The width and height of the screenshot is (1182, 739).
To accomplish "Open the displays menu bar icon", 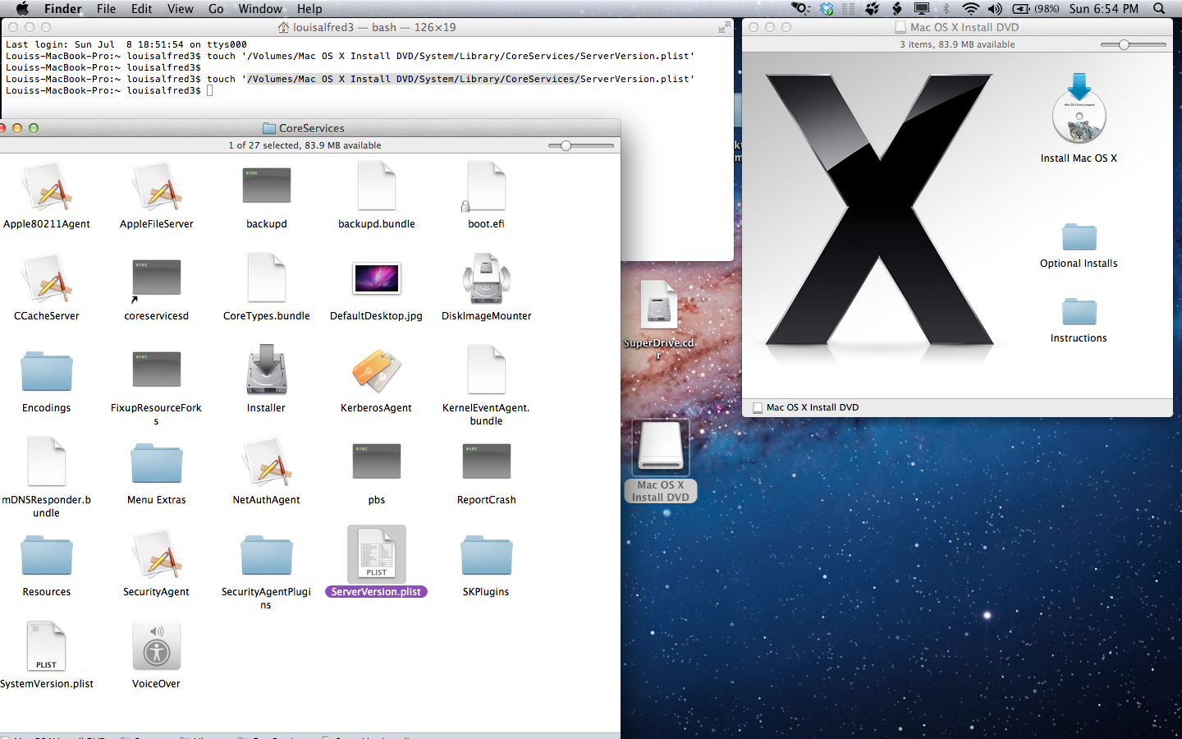I will (922, 9).
